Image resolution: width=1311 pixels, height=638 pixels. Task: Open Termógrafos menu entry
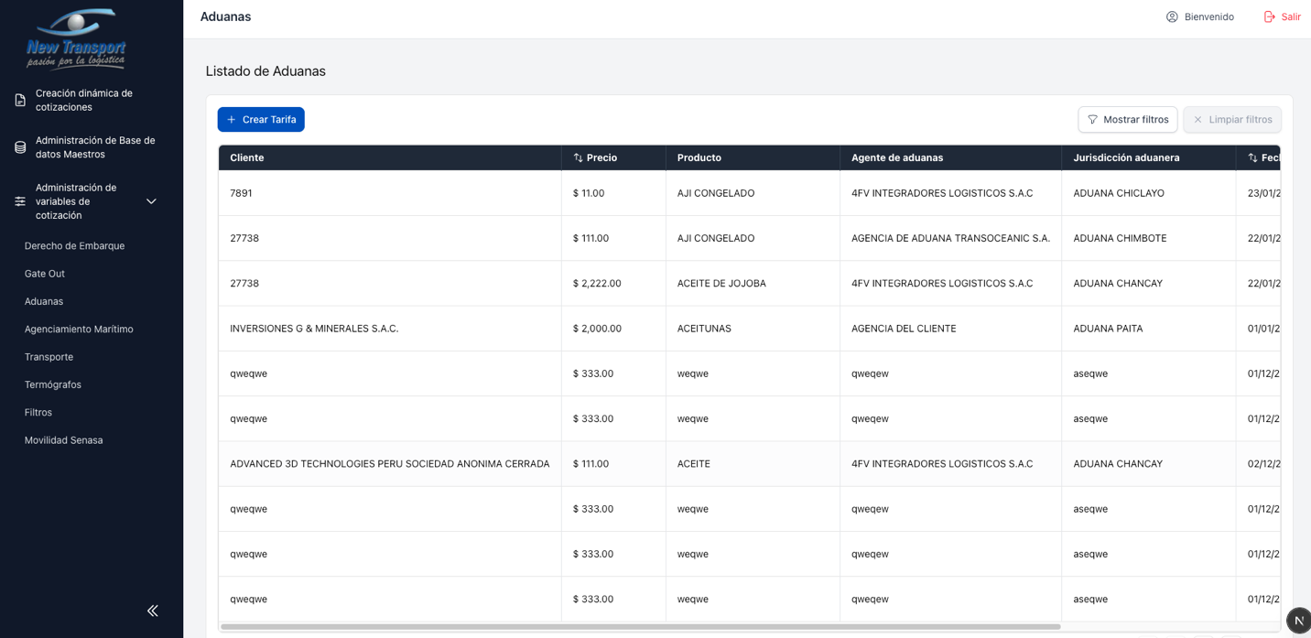tap(52, 384)
